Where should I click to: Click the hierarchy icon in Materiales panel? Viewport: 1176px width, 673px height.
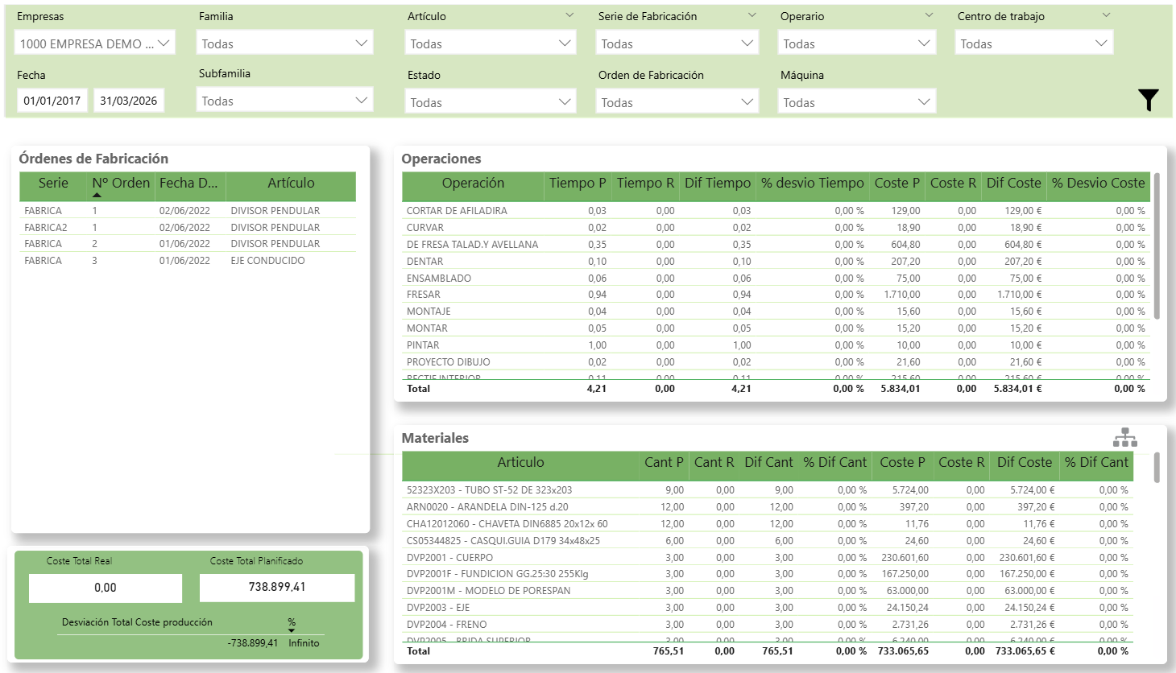click(1124, 438)
